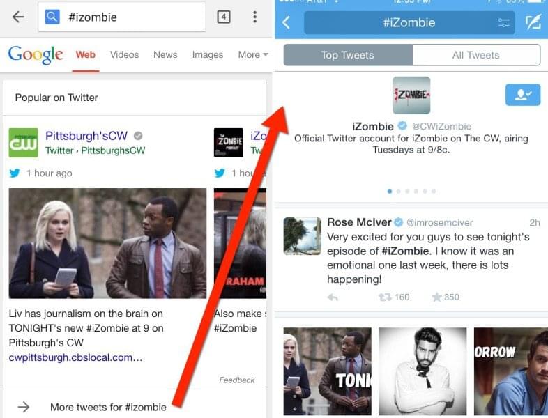Click the #iZombie Twitter search field

(409, 23)
